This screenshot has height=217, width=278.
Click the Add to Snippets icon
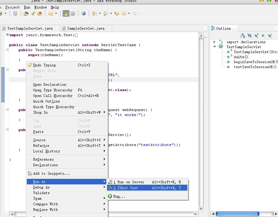pos(31,173)
